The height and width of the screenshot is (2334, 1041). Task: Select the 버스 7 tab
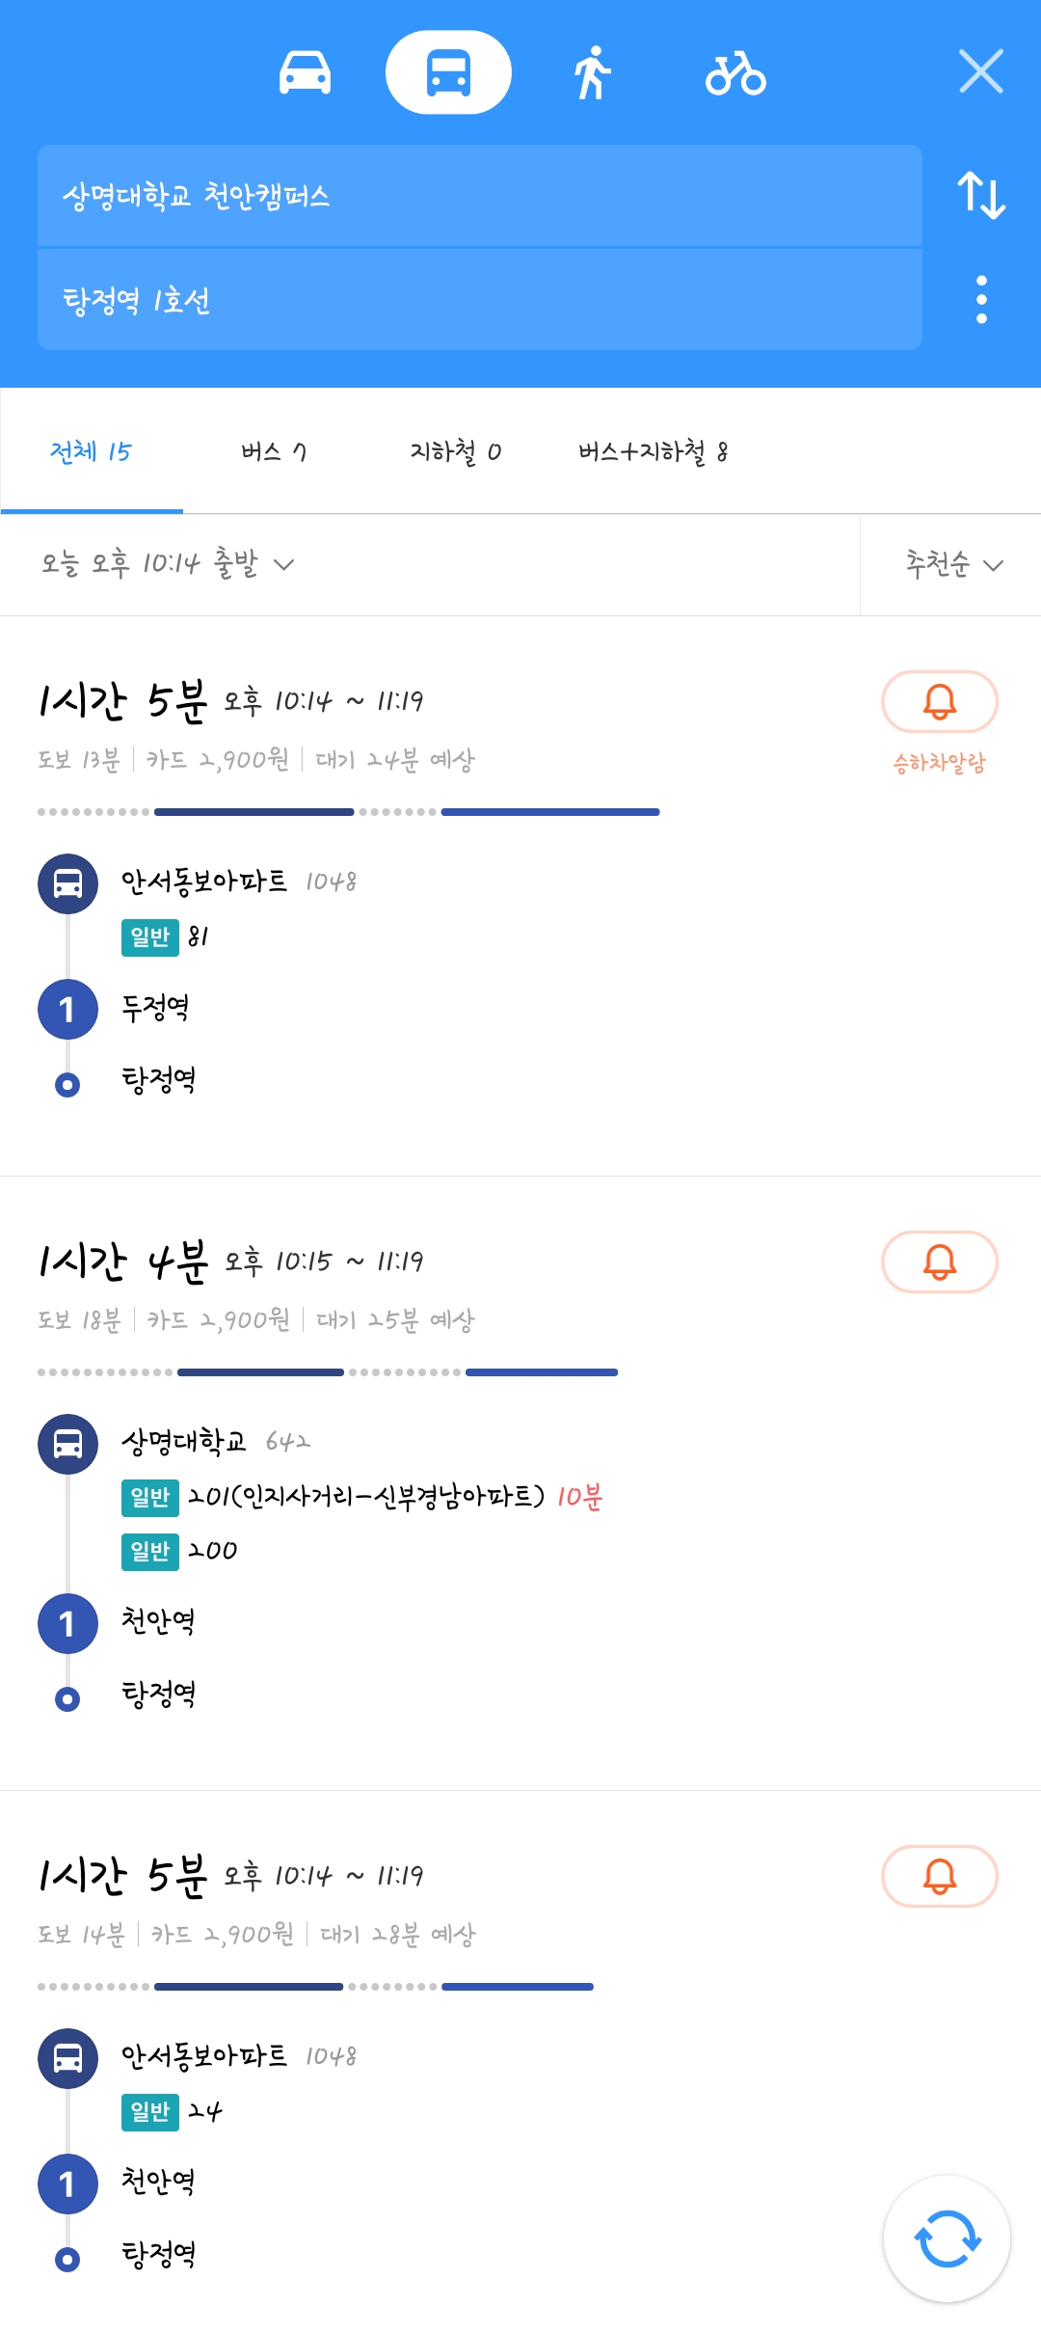point(274,451)
